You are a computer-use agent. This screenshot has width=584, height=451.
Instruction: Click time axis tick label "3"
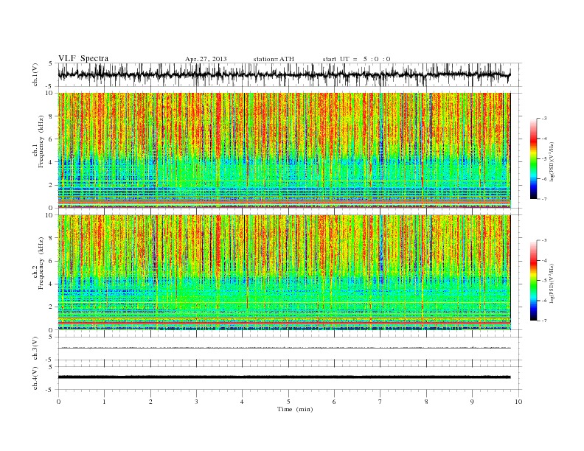(196, 402)
